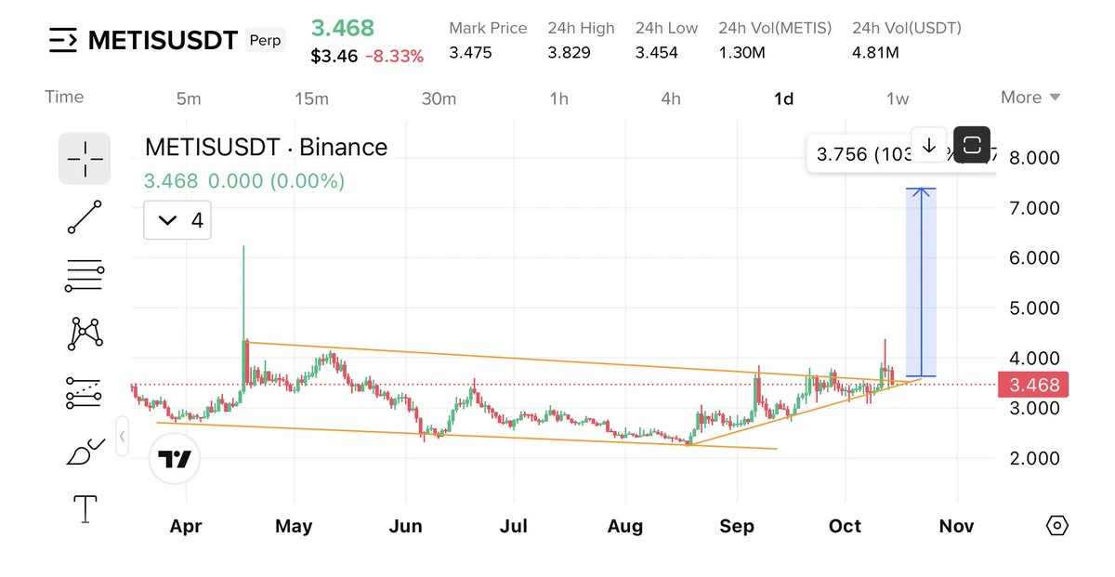Click the -8.33% price change value
Screen dimensions: 1115x577
click(395, 57)
